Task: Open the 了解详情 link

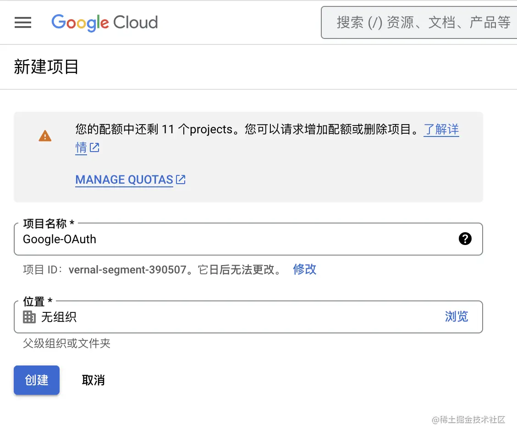Action: [x=441, y=130]
